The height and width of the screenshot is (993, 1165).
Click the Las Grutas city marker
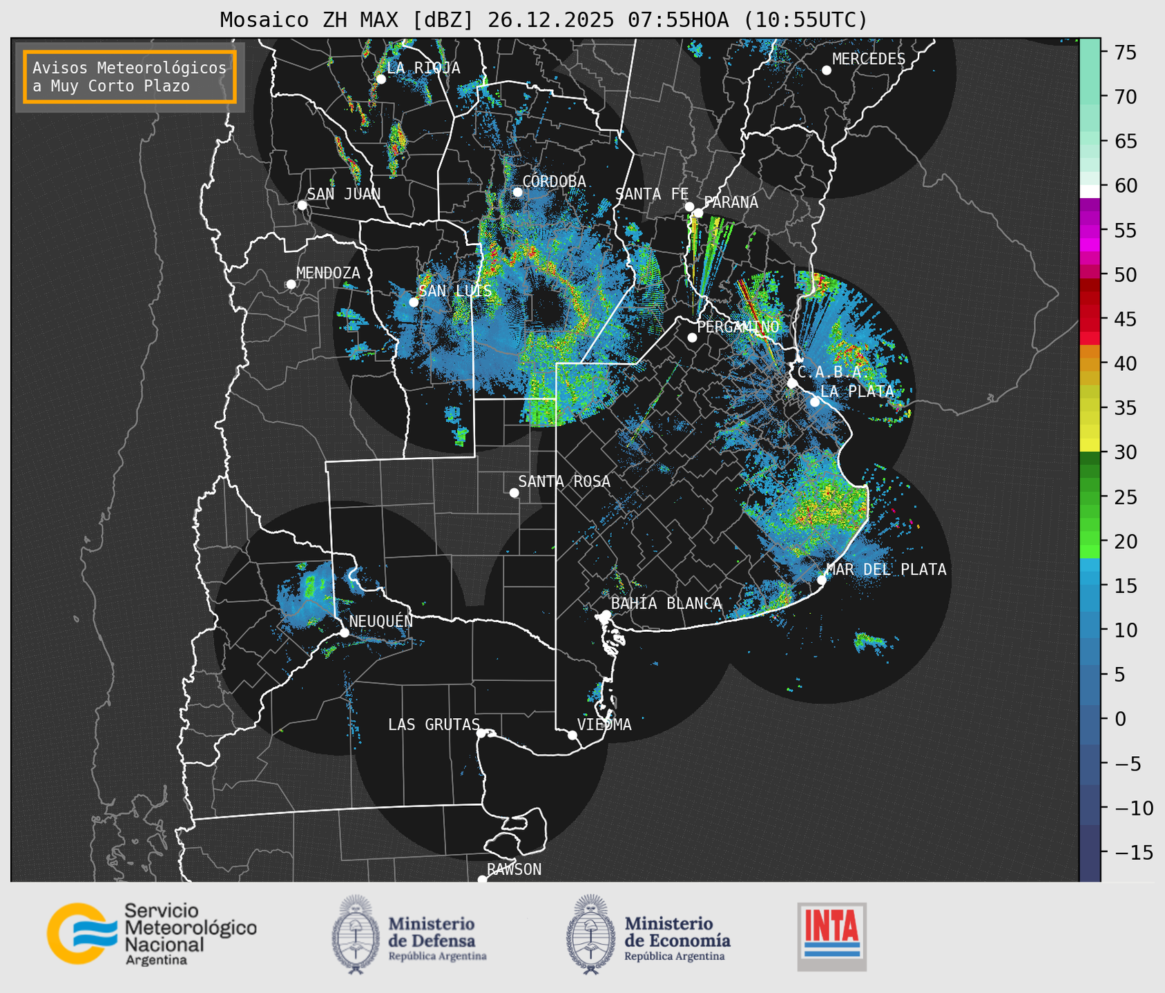(481, 733)
